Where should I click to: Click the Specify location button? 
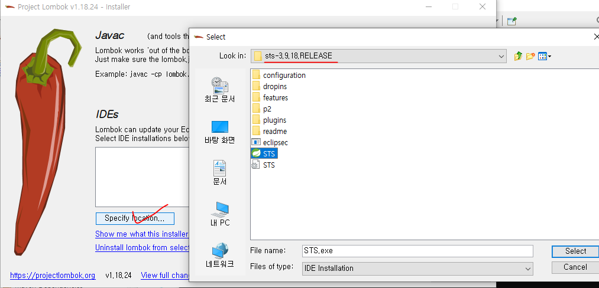pos(135,218)
